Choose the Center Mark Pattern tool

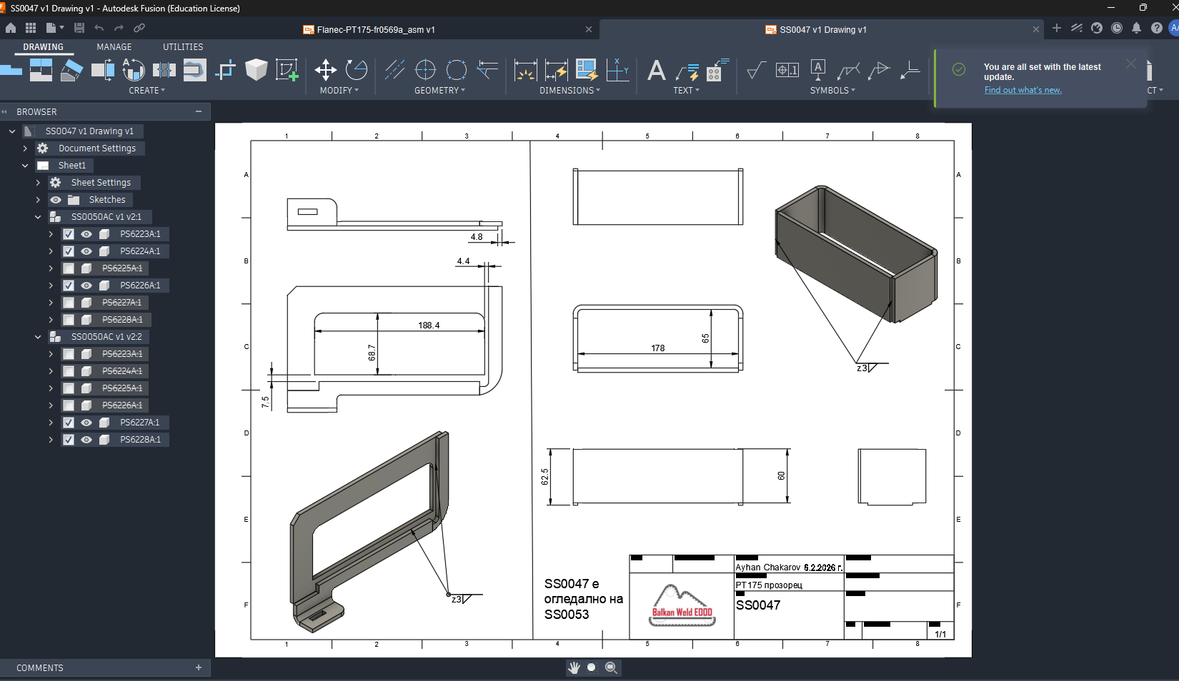(456, 70)
